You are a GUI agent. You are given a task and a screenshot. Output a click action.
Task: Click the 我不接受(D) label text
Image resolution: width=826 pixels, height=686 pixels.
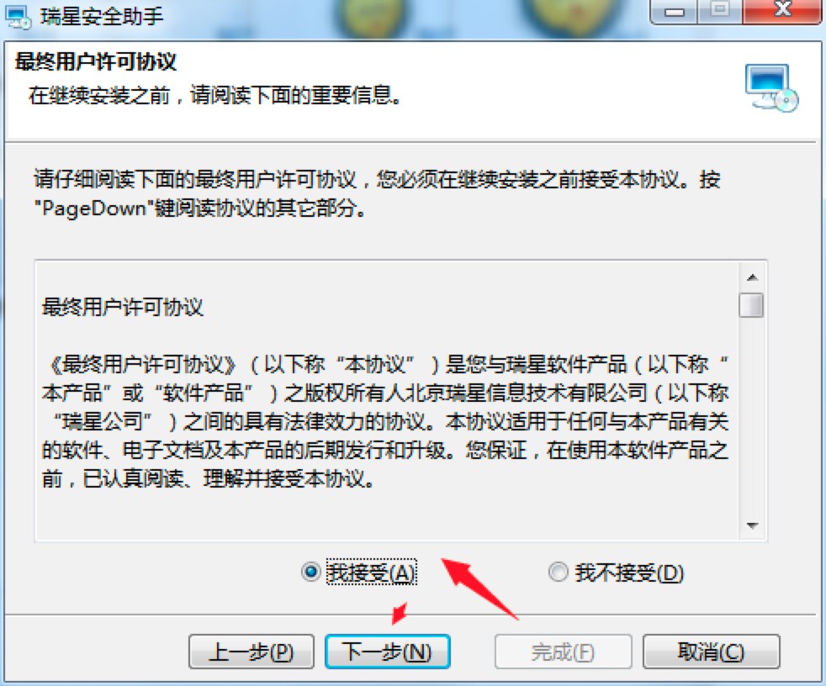pyautogui.click(x=629, y=573)
